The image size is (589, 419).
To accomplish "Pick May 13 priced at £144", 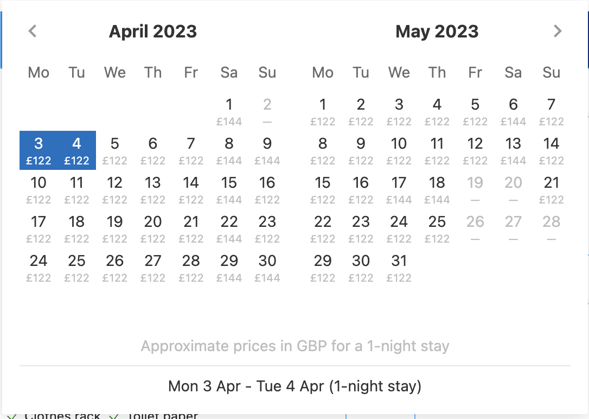I will coord(513,150).
